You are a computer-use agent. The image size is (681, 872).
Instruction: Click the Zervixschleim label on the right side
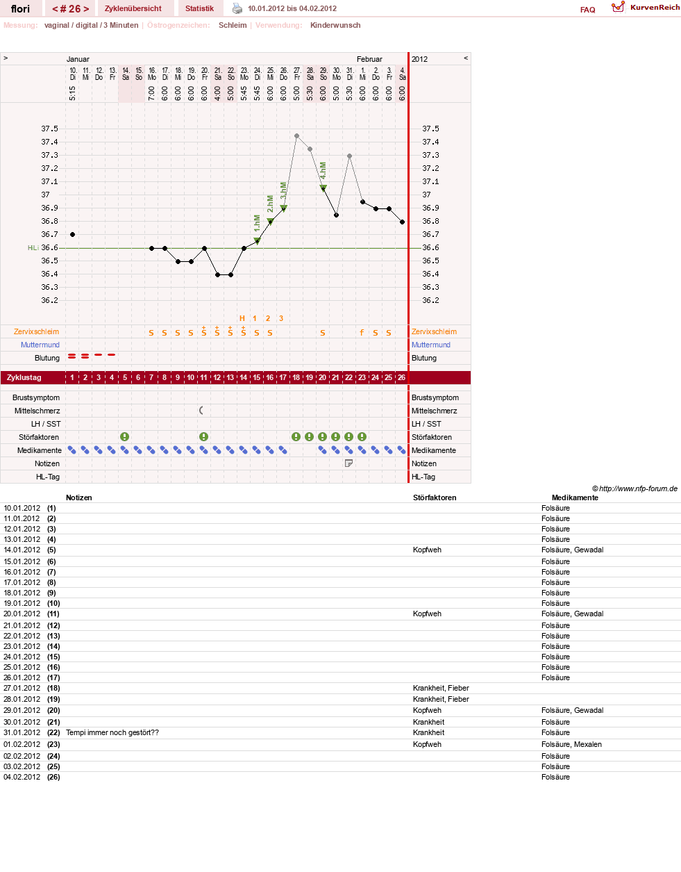tap(435, 331)
